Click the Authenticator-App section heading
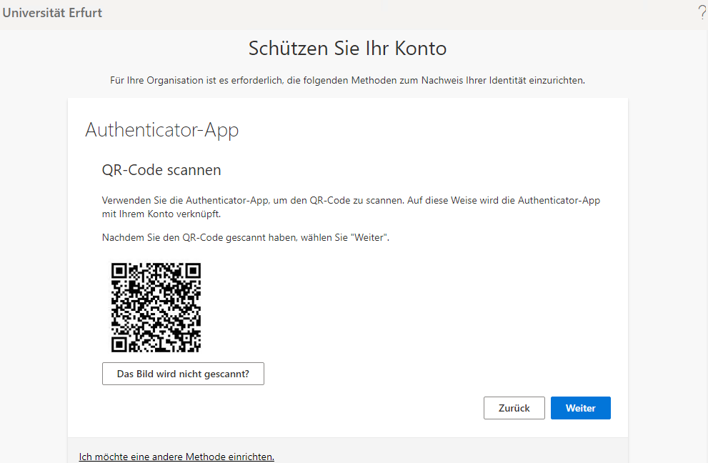The width and height of the screenshot is (708, 463). [x=161, y=130]
